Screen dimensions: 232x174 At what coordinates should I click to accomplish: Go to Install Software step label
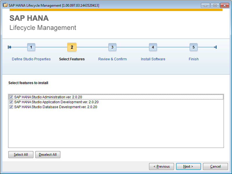pos(153,59)
